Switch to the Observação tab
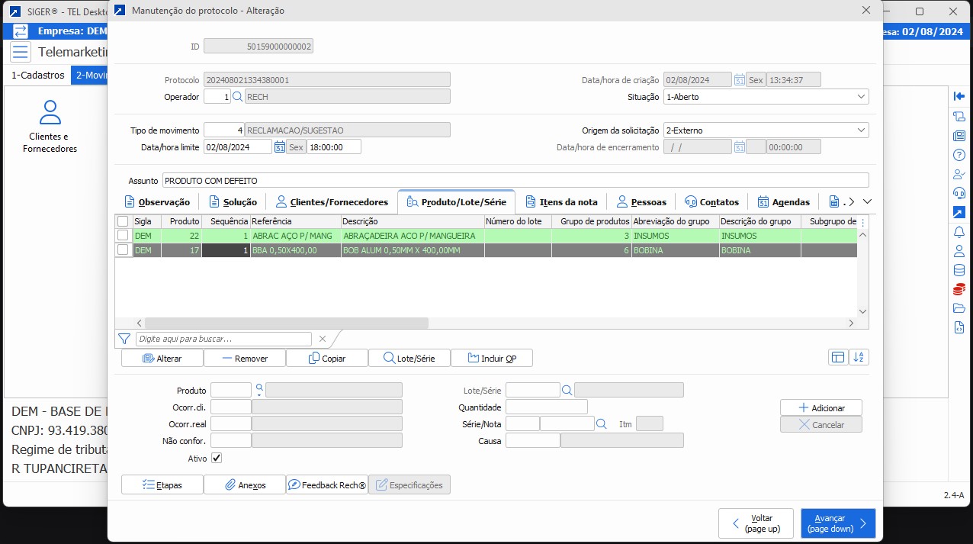 157,202
